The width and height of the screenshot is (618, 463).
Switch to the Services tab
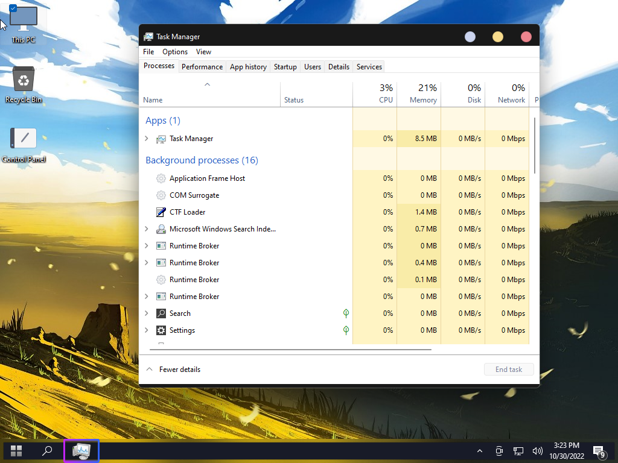pyautogui.click(x=369, y=67)
